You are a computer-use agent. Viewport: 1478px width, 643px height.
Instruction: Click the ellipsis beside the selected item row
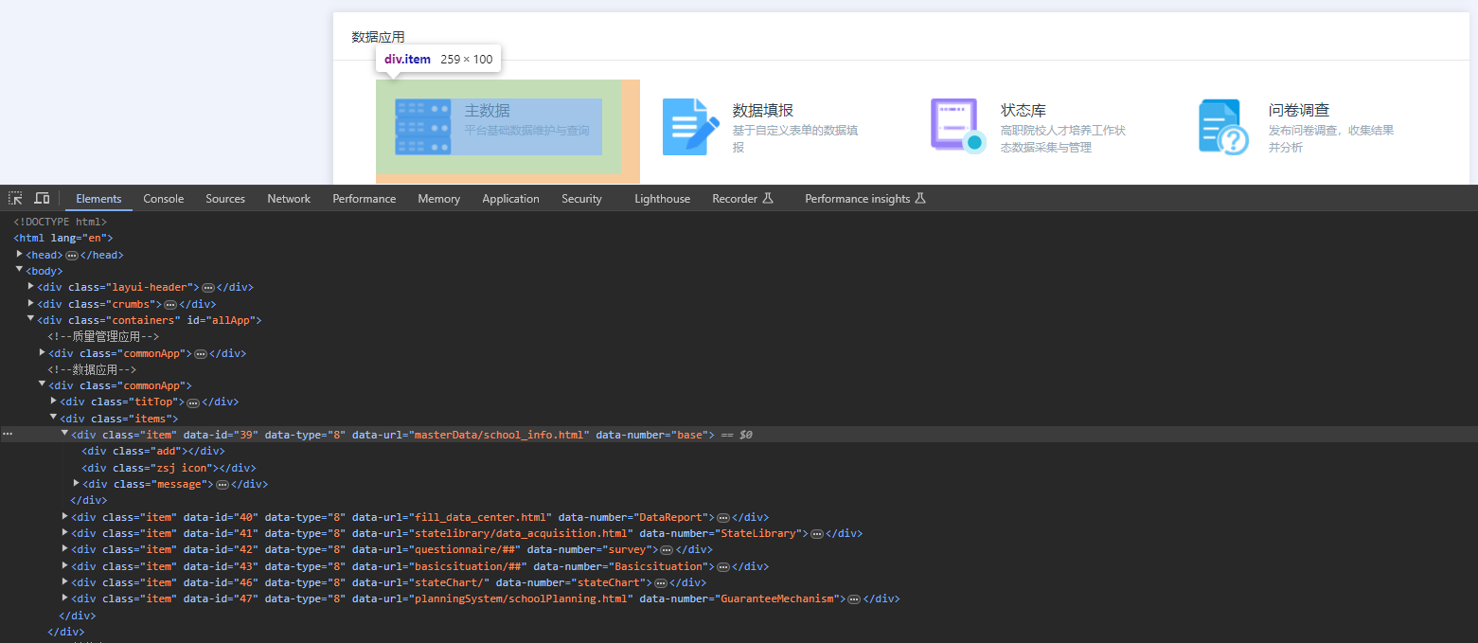(x=8, y=434)
